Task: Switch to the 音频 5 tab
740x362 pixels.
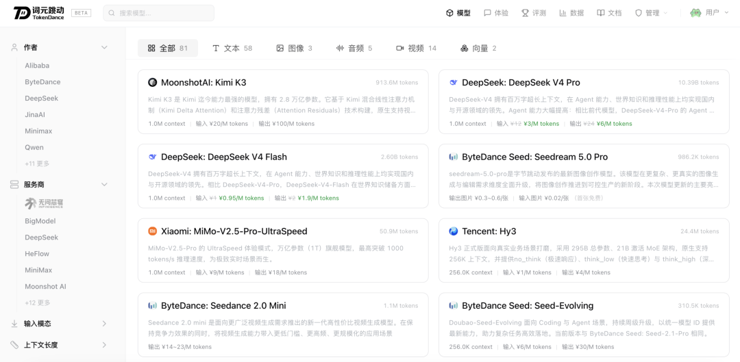Action: pos(354,48)
